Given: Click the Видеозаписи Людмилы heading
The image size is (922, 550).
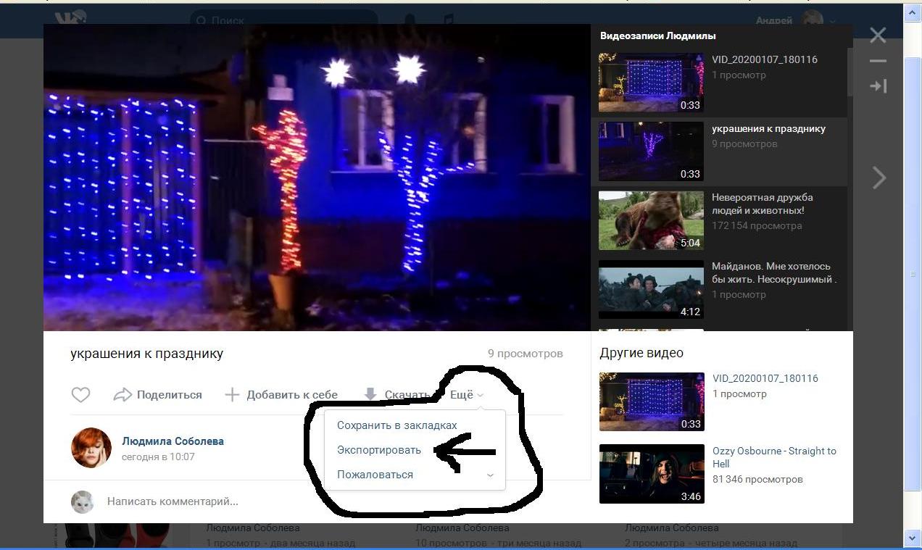Looking at the screenshot, I should 658,36.
